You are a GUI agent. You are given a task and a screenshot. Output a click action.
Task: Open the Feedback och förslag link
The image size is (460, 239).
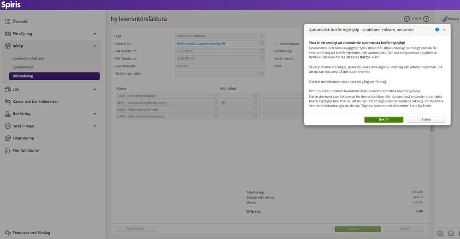pyautogui.click(x=31, y=233)
